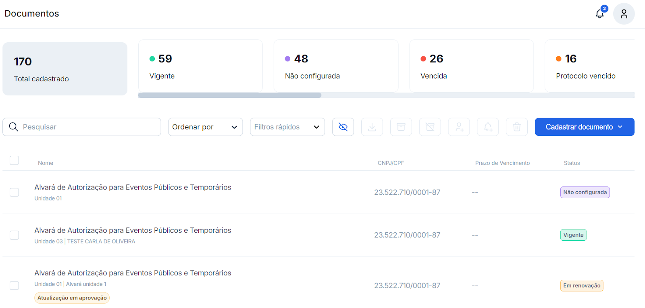Select the 170 Total cadastrado card

(x=65, y=69)
